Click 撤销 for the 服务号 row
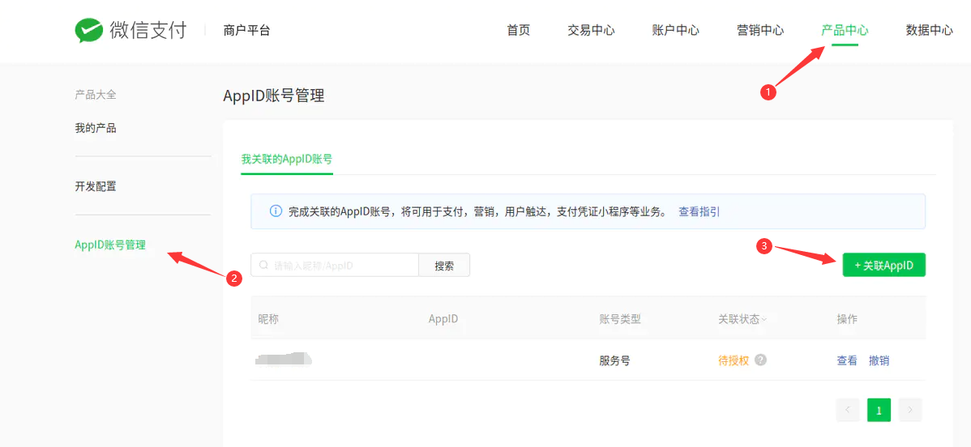Viewport: 971px width, 447px height. point(879,360)
